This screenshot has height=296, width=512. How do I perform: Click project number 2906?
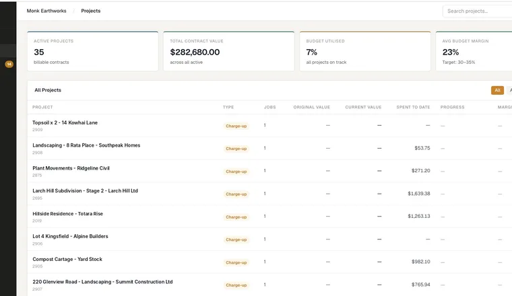[37, 244]
